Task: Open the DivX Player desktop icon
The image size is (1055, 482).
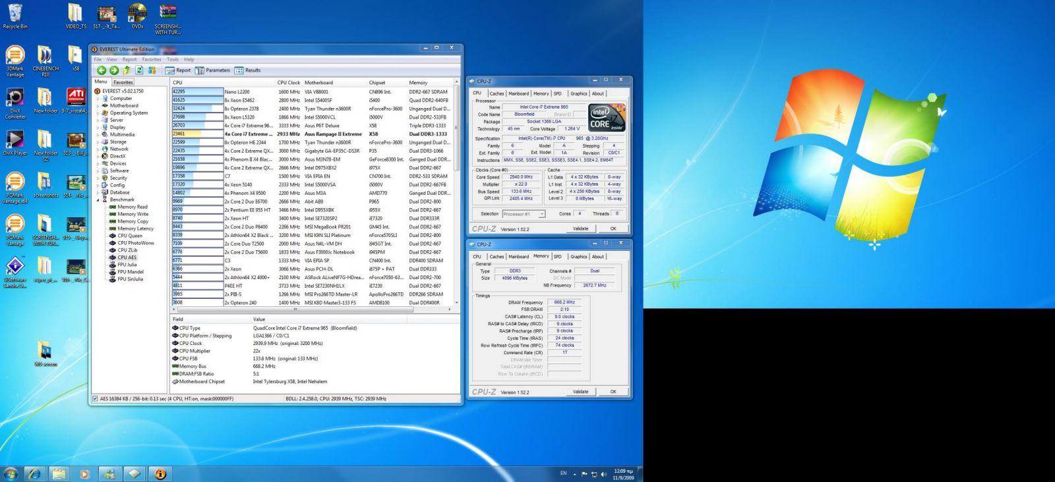Action: coord(15,144)
